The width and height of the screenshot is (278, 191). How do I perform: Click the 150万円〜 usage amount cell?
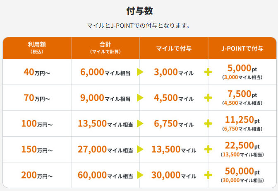pyautogui.click(x=37, y=150)
